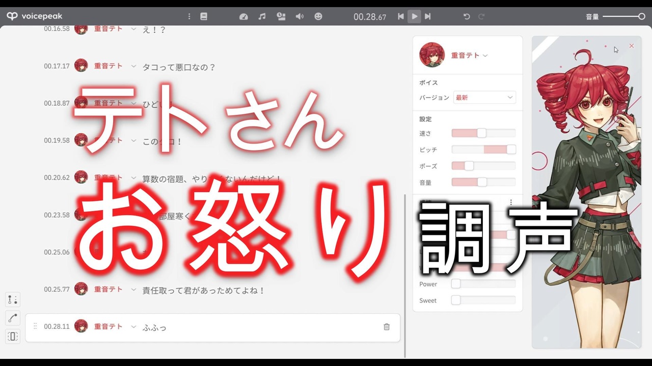
Task: Expand the 重音テト voice selector in right panel
Action: [x=485, y=55]
